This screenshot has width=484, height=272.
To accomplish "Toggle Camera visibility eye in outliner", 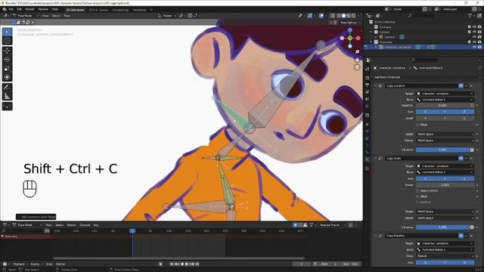I will [x=474, y=37].
